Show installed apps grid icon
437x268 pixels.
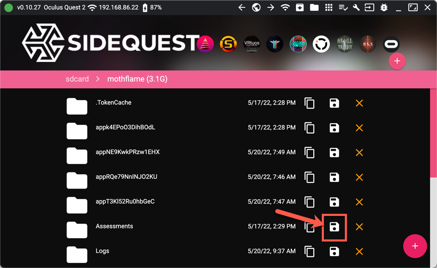point(329,8)
